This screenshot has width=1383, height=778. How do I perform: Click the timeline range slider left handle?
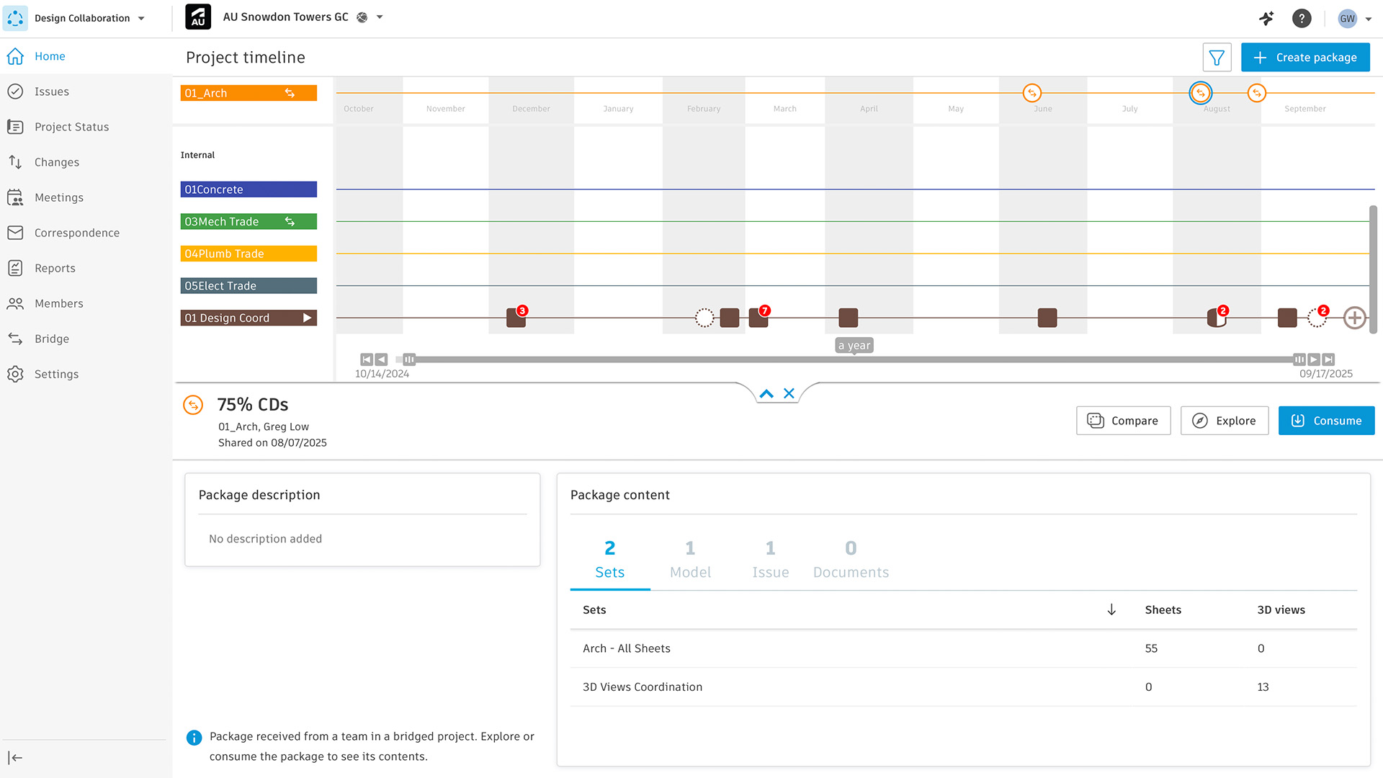pos(409,359)
